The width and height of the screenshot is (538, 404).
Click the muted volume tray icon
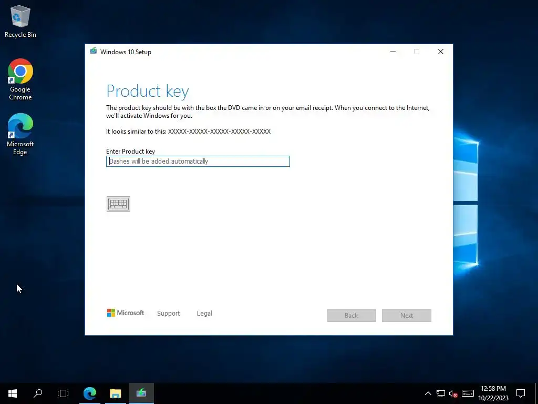click(x=453, y=393)
